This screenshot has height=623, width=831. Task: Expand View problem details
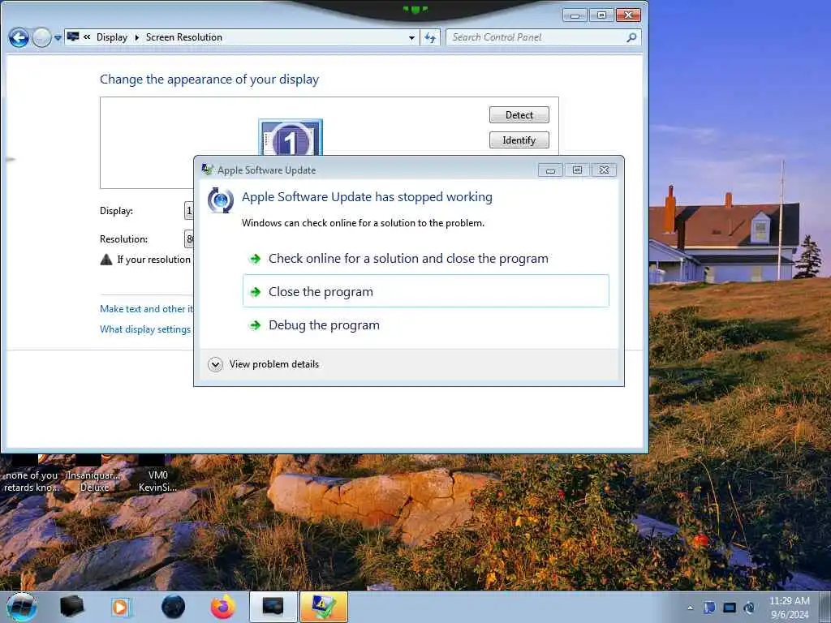click(264, 364)
